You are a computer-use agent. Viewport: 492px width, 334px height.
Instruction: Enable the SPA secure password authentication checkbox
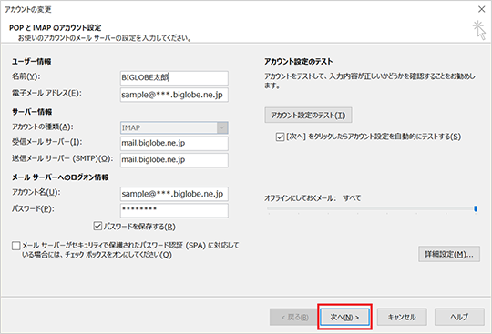[x=16, y=246]
